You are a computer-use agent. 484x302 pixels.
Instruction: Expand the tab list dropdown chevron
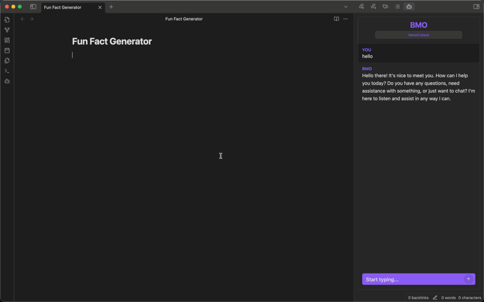point(345,7)
